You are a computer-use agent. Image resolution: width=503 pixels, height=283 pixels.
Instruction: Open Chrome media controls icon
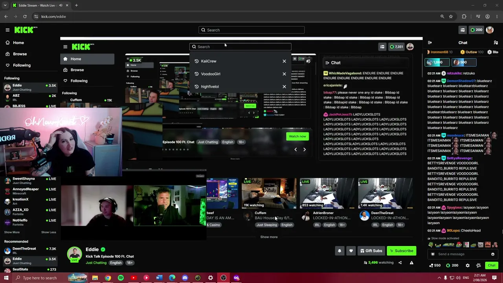point(478,17)
